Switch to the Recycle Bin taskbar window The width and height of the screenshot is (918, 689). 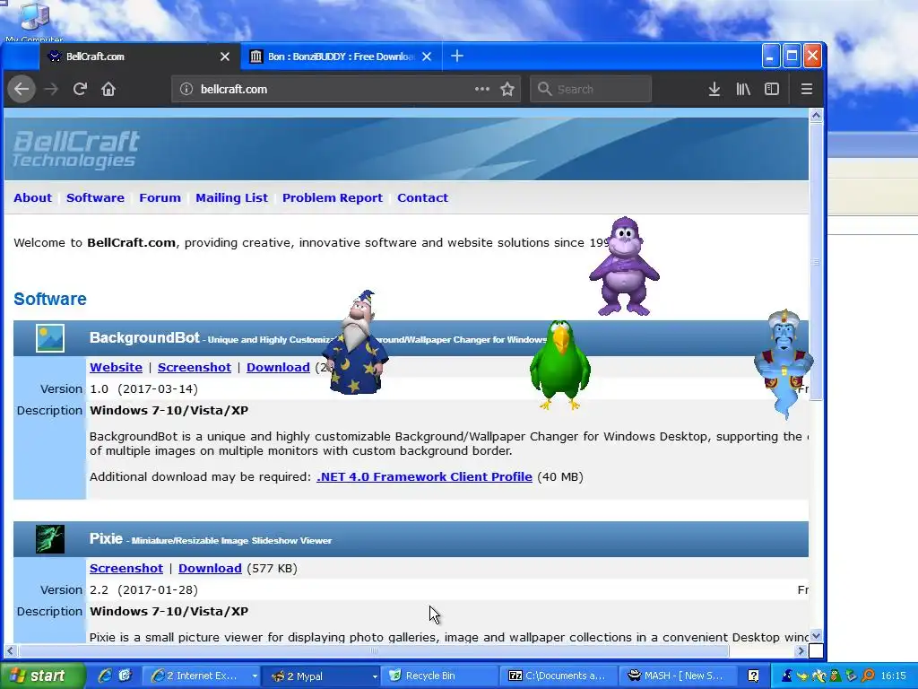click(439, 676)
